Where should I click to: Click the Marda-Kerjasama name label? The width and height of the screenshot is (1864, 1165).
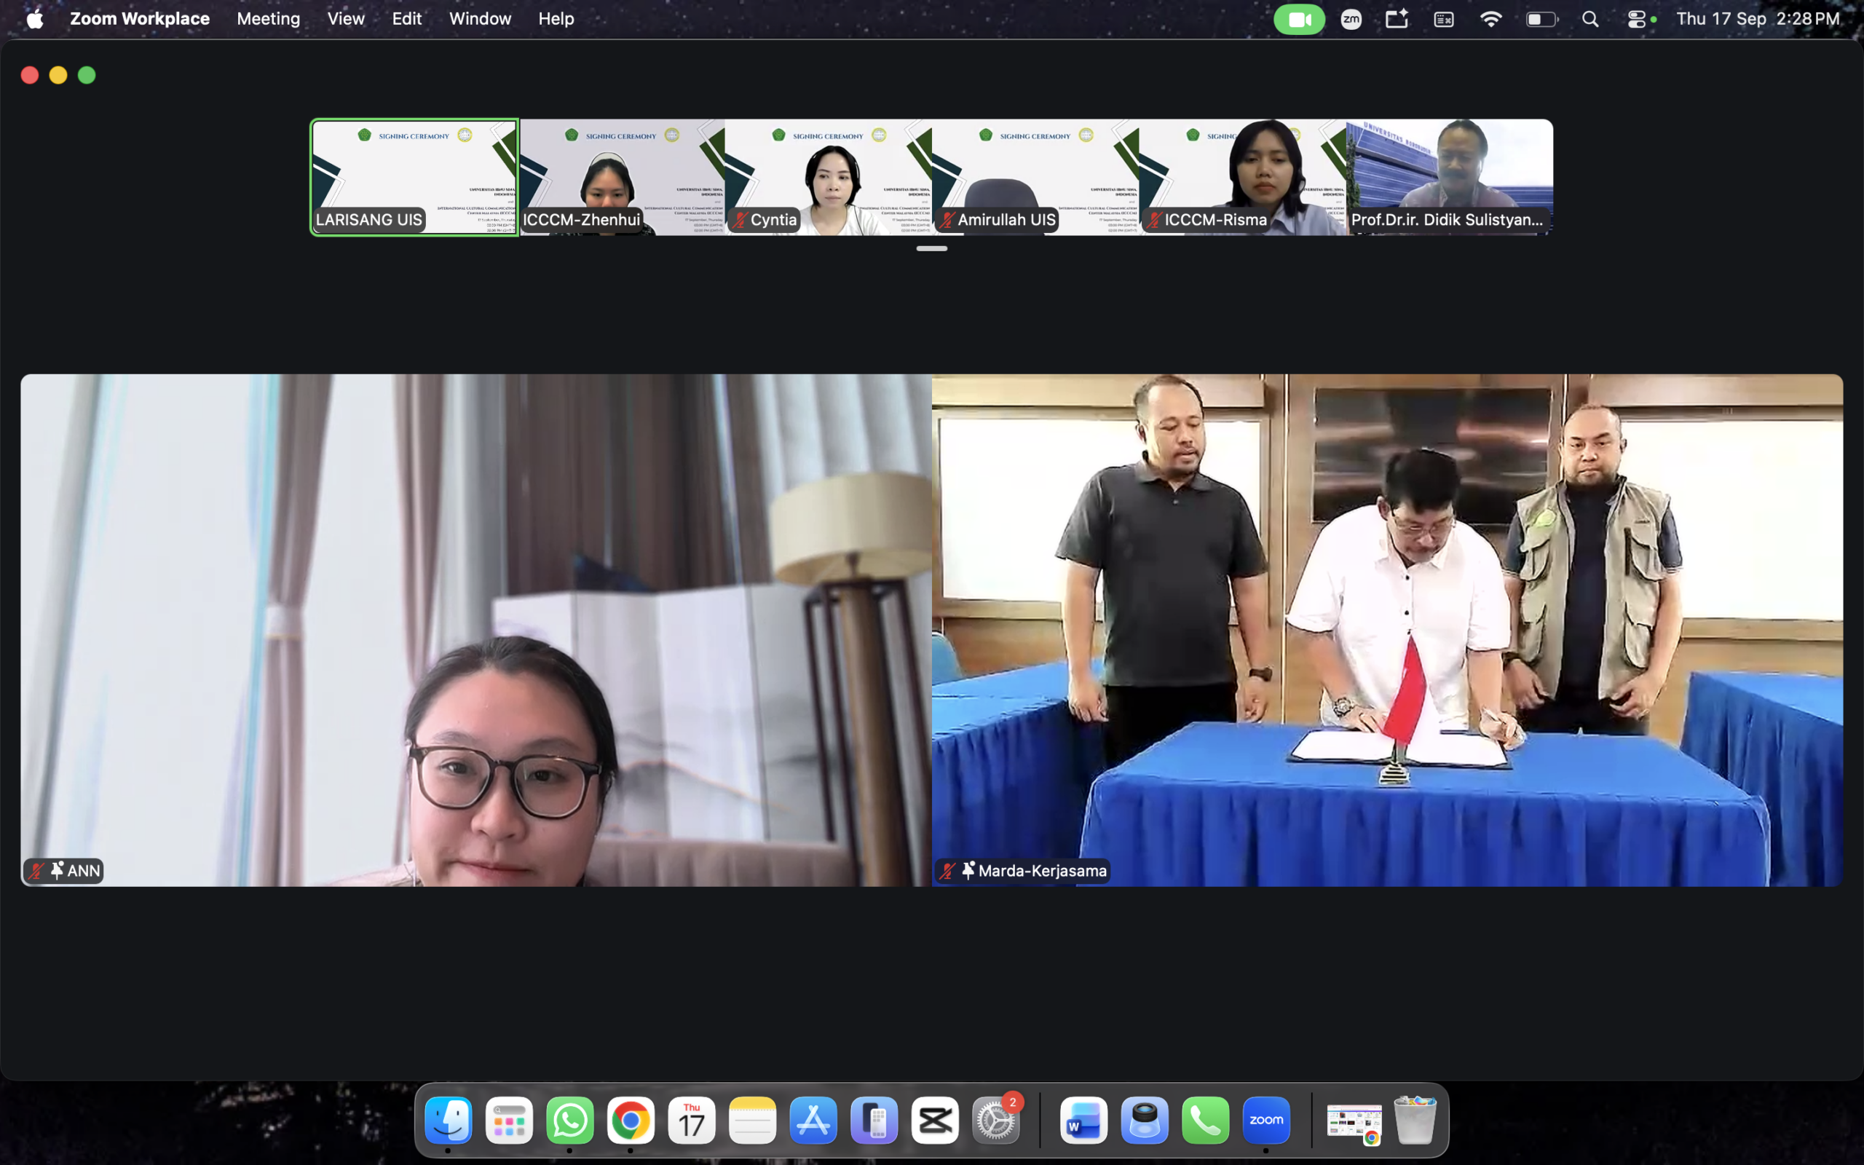(x=1042, y=871)
